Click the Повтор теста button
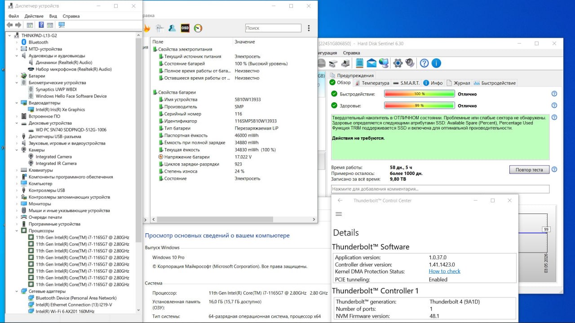The height and width of the screenshot is (323, 575). 529,170
